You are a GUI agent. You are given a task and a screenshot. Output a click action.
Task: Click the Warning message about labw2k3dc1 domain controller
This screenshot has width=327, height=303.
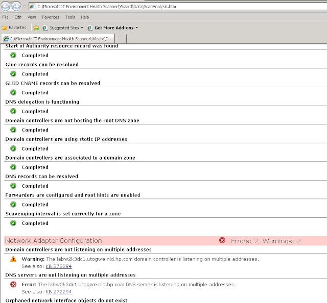141,259
